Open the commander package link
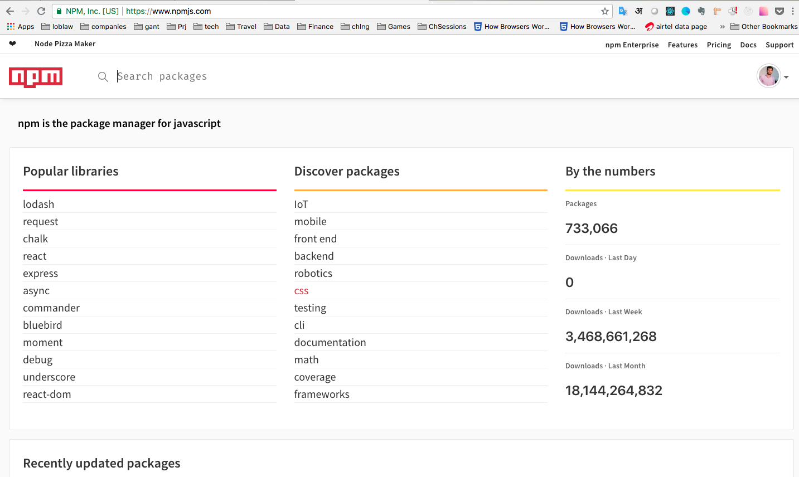 (51, 308)
